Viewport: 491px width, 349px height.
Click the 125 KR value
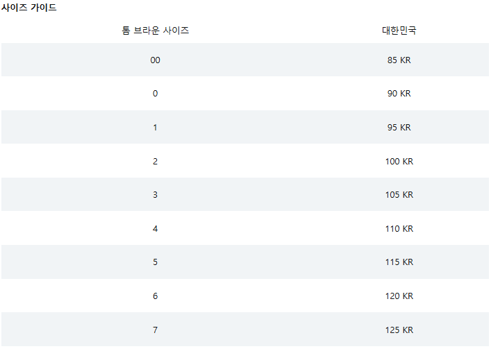tap(399, 330)
